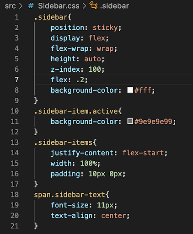Click line number 10 in gutter
This screenshot has width=193, height=234.
point(15,111)
